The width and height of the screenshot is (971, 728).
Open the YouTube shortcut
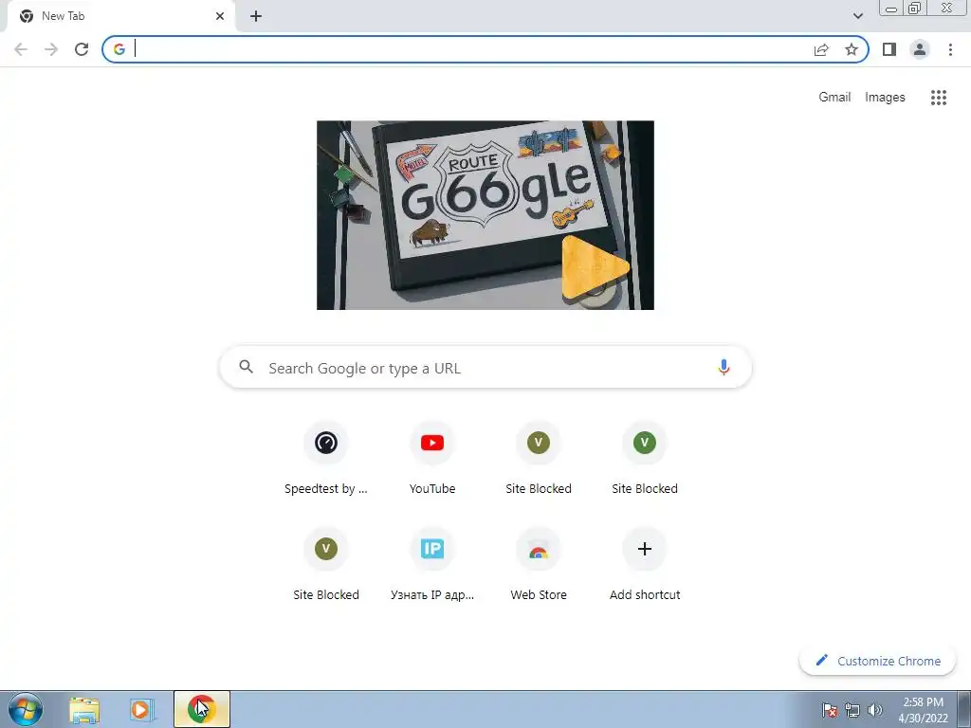point(432,460)
